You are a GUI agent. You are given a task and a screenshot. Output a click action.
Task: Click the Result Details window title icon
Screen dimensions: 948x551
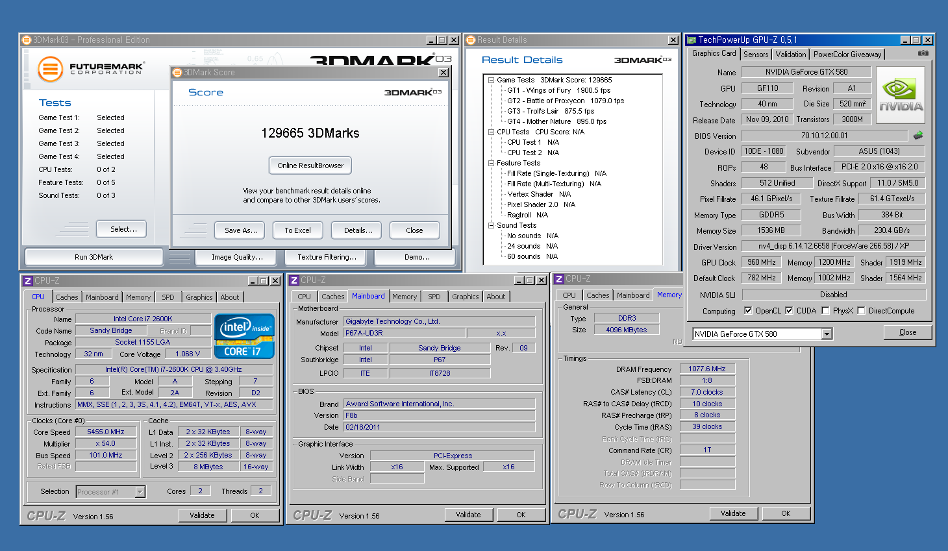[x=471, y=40]
